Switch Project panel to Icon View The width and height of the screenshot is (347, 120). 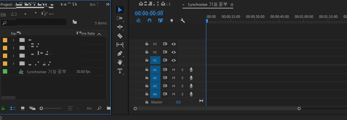click(22, 108)
